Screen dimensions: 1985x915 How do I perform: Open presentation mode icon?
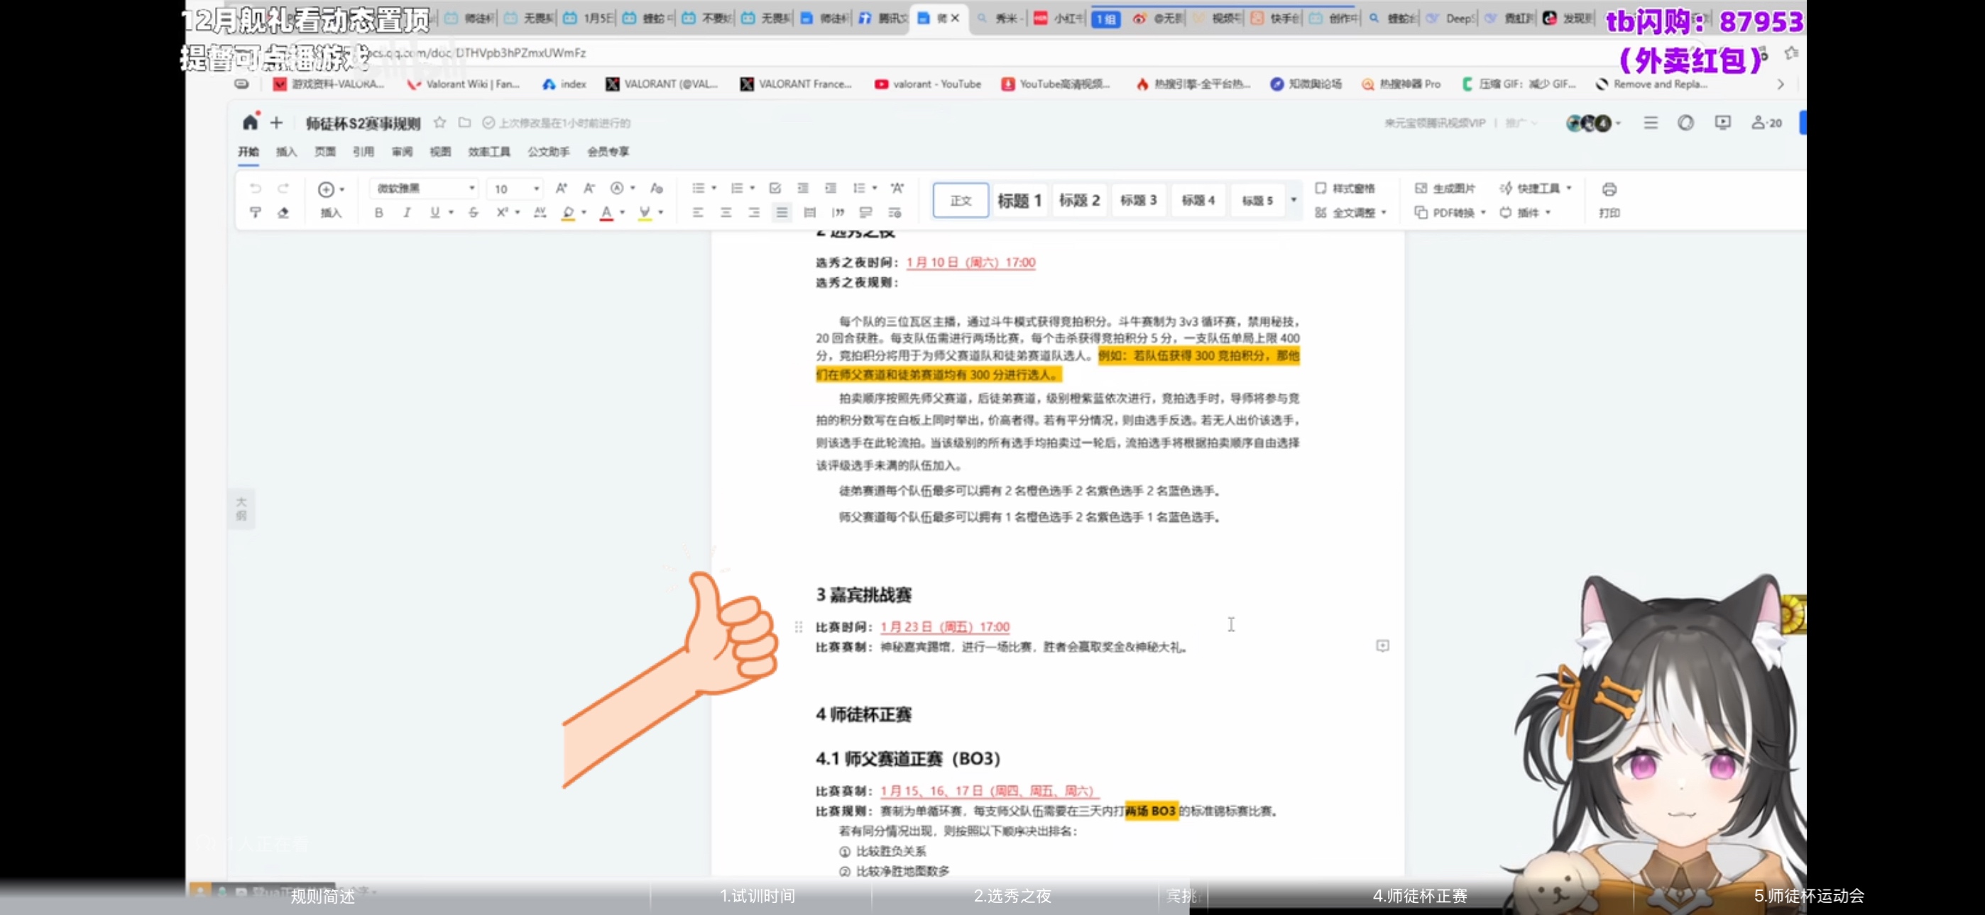[x=1723, y=123]
